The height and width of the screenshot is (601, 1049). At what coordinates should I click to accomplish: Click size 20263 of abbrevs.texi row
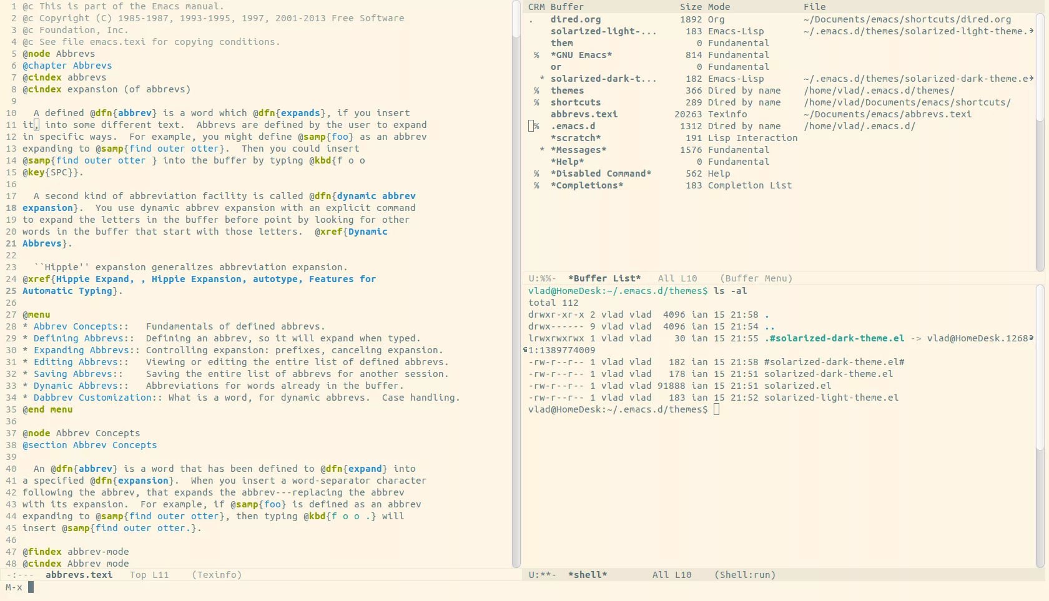[688, 114]
